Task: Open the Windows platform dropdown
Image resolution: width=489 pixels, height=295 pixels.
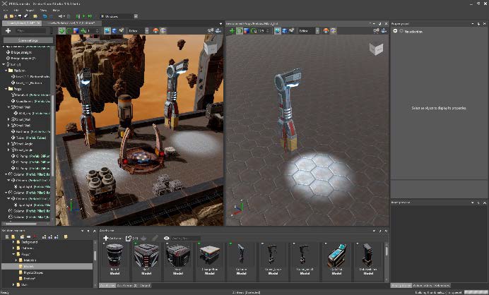Action: 113,16
